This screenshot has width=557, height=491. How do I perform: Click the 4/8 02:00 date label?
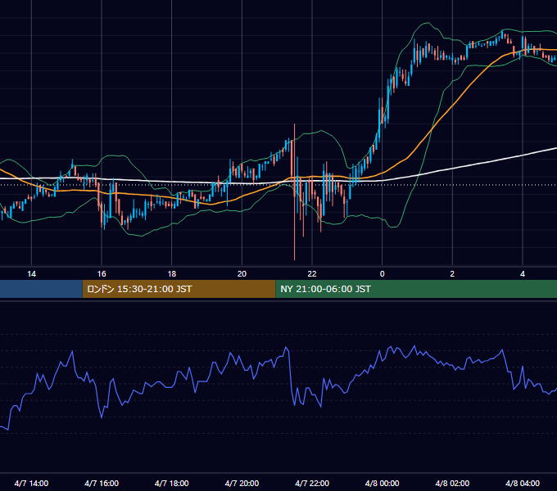[x=452, y=484]
